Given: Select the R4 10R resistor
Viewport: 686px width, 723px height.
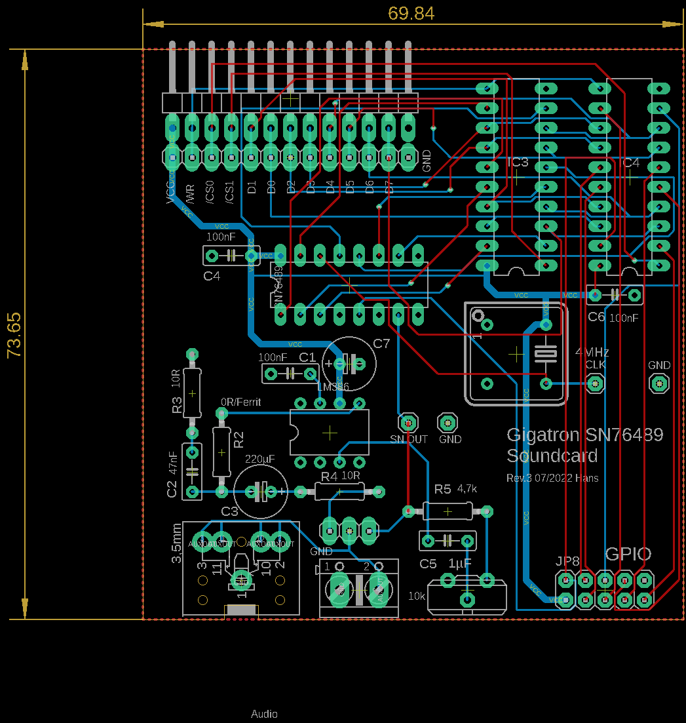Looking at the screenshot, I should [x=339, y=491].
